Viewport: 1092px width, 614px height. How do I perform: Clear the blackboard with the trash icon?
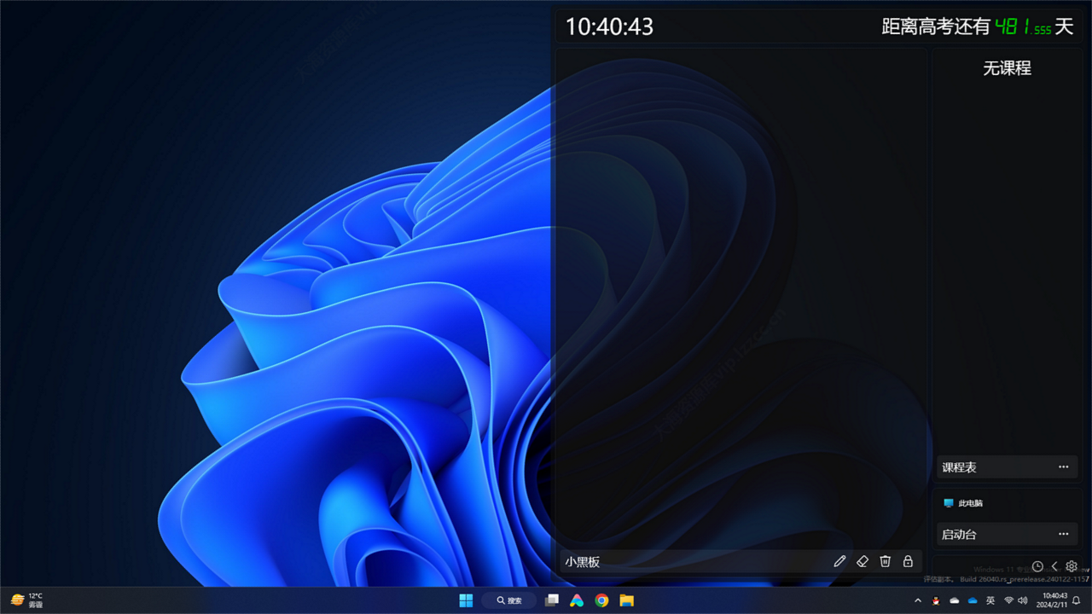point(885,561)
